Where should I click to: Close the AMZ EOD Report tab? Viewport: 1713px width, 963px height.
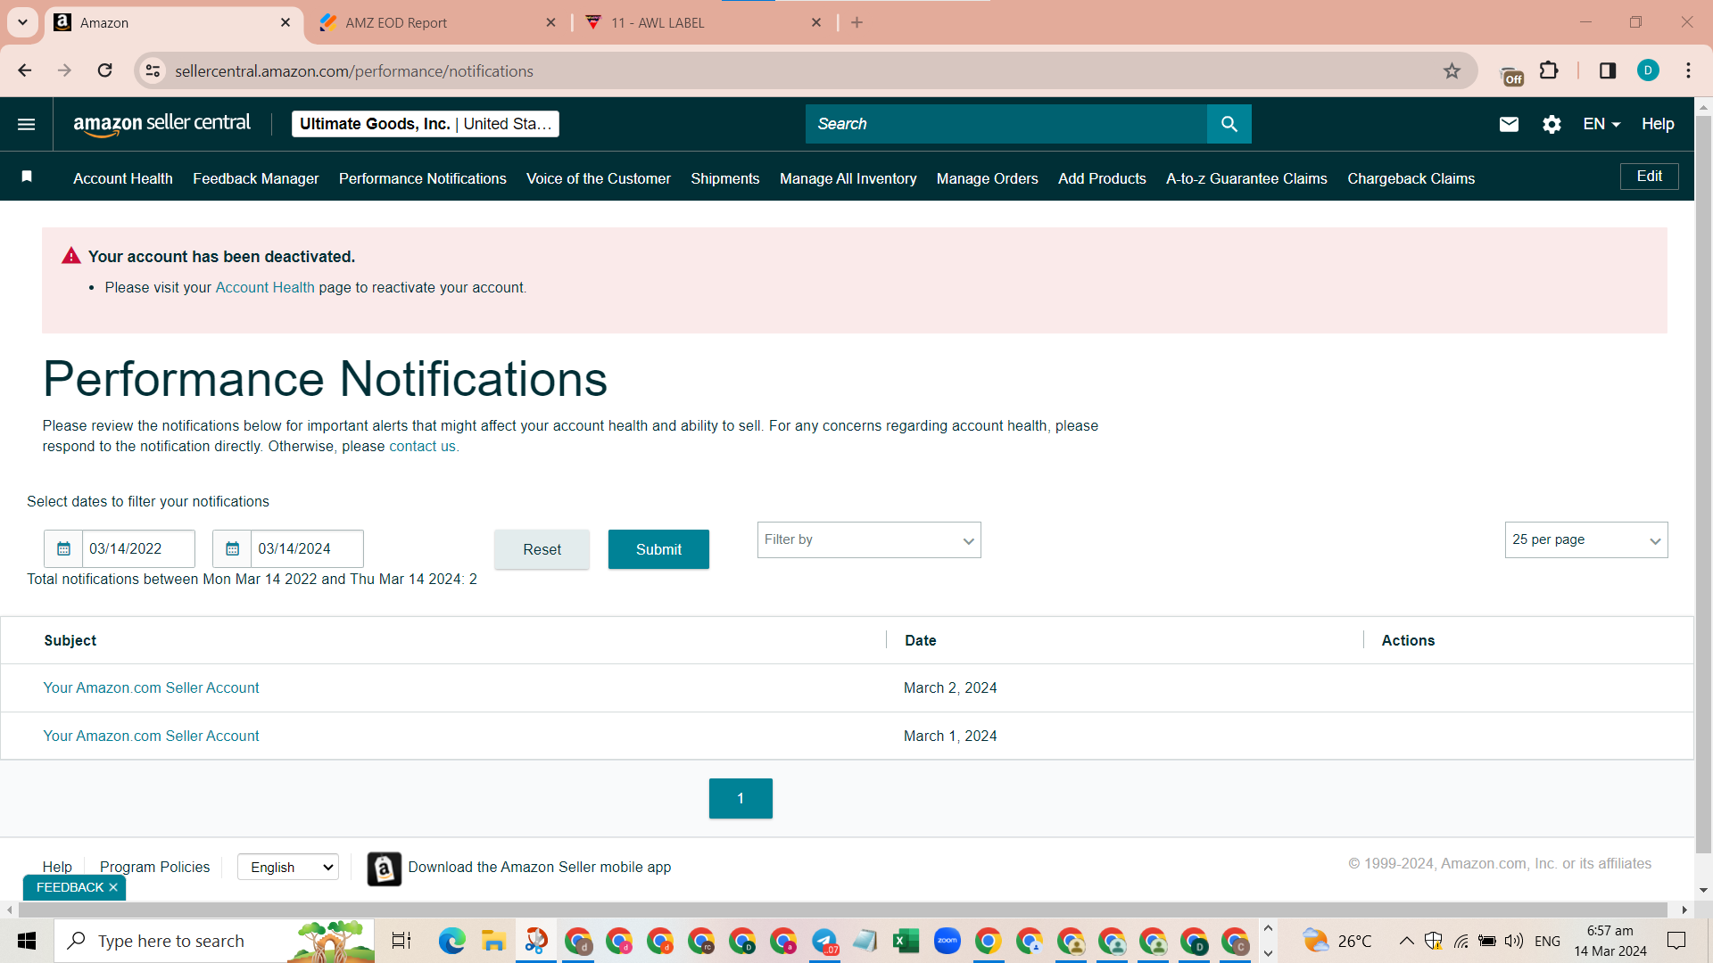click(x=550, y=22)
